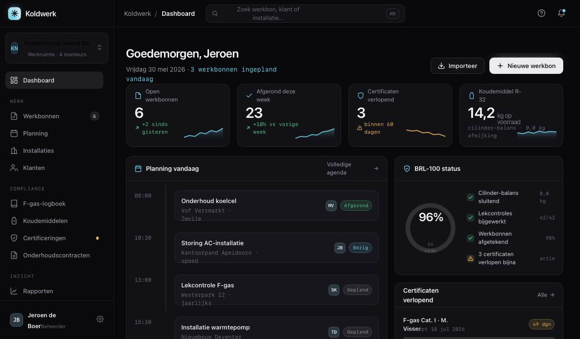Click the search magnifier icon
The width and height of the screenshot is (580, 339).
tap(215, 14)
